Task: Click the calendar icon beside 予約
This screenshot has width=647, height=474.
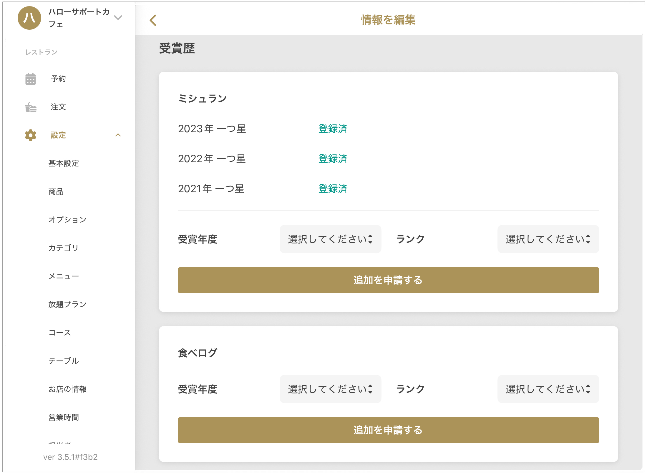Action: click(30, 79)
